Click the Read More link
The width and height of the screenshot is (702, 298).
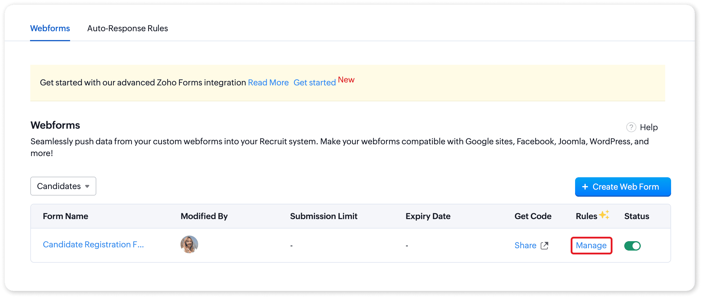[x=268, y=83]
